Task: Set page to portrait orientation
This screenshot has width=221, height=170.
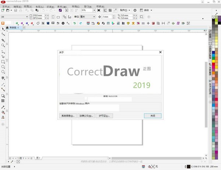Action: point(53,17)
